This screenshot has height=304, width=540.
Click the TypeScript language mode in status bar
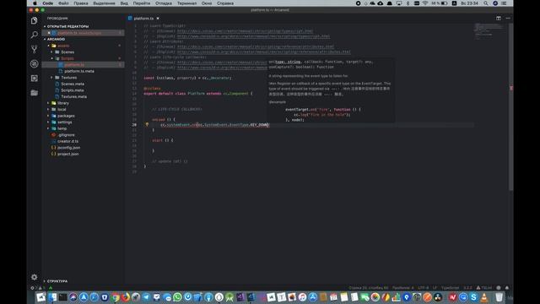coord(450,288)
